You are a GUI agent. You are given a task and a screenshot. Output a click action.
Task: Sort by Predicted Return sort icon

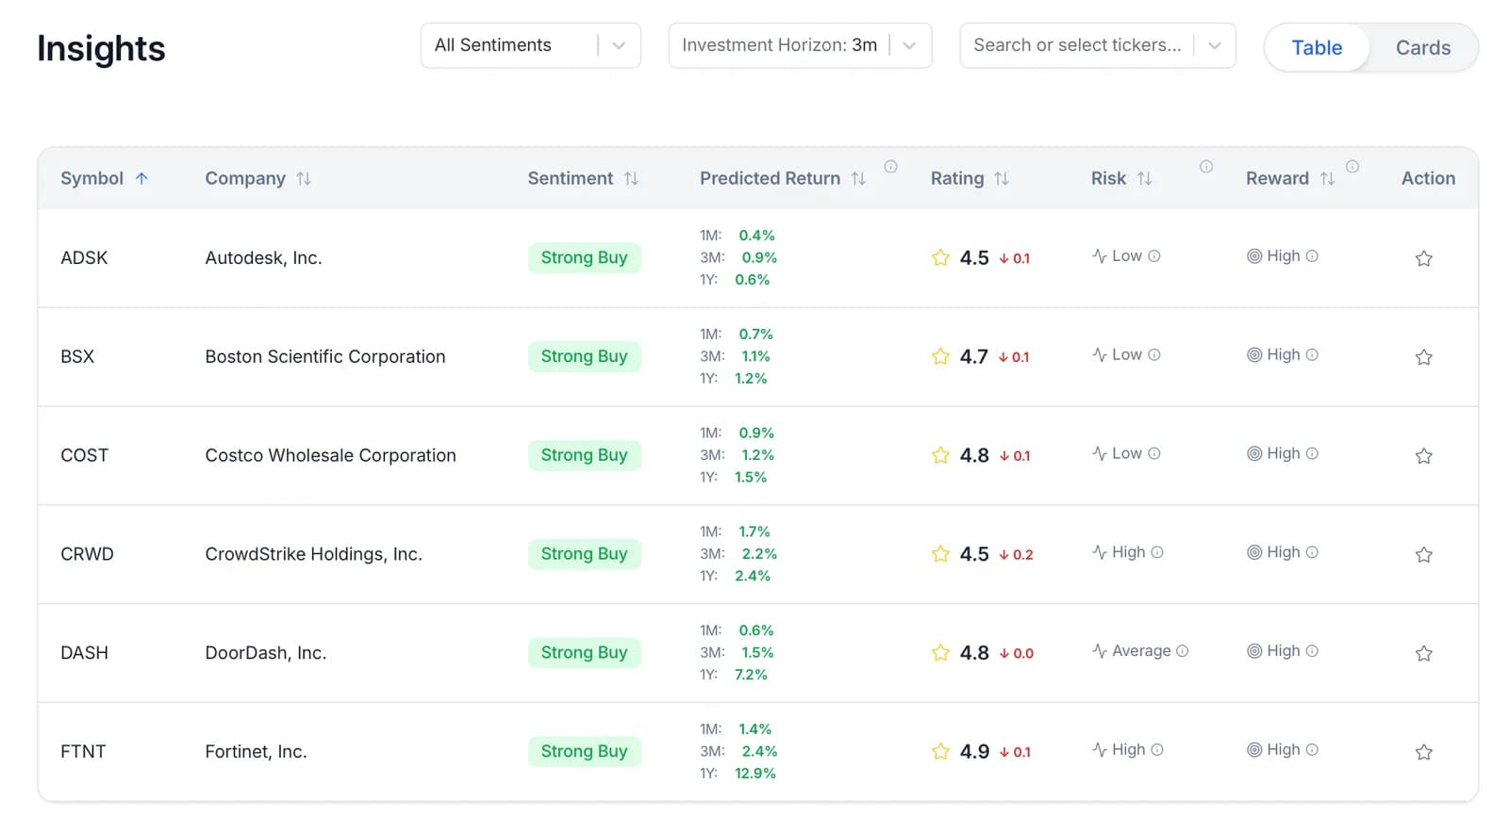(858, 178)
